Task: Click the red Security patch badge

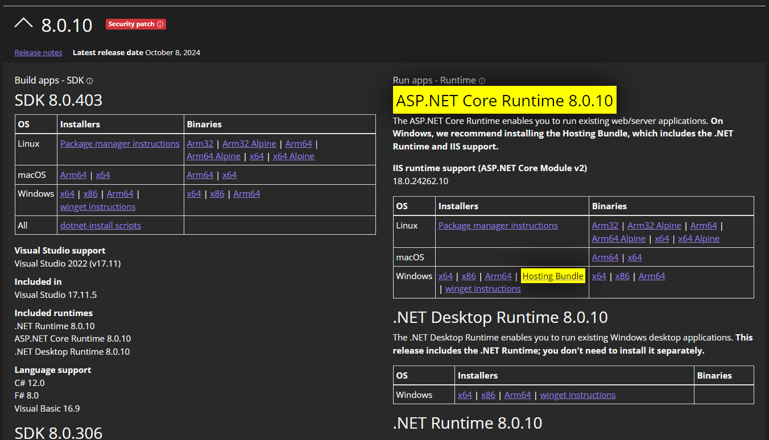Action: click(136, 24)
